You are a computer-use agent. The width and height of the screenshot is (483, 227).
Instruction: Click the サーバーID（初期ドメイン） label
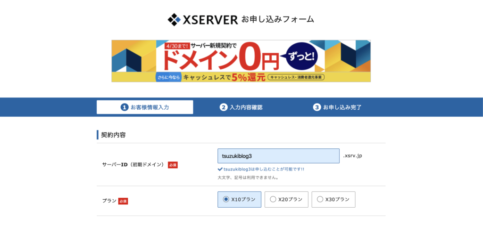pyautogui.click(x=133, y=164)
